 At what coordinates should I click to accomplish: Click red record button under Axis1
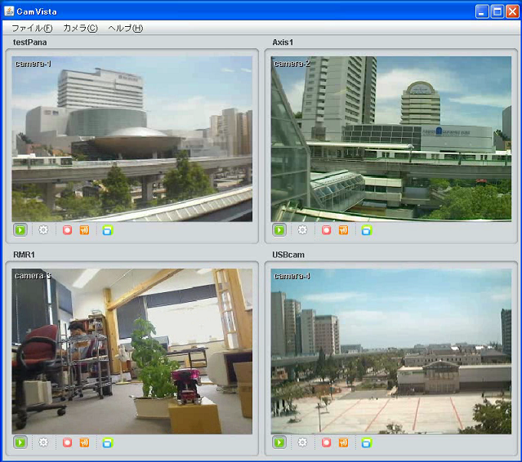[x=326, y=230]
